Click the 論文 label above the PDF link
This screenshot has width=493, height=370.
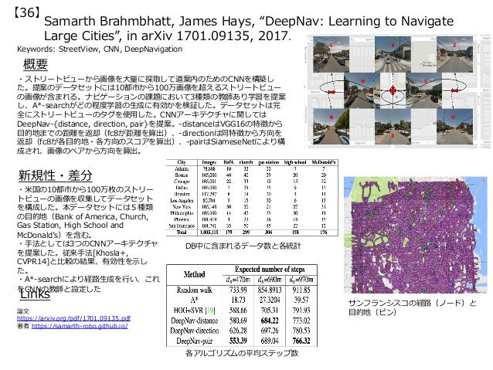point(23,311)
